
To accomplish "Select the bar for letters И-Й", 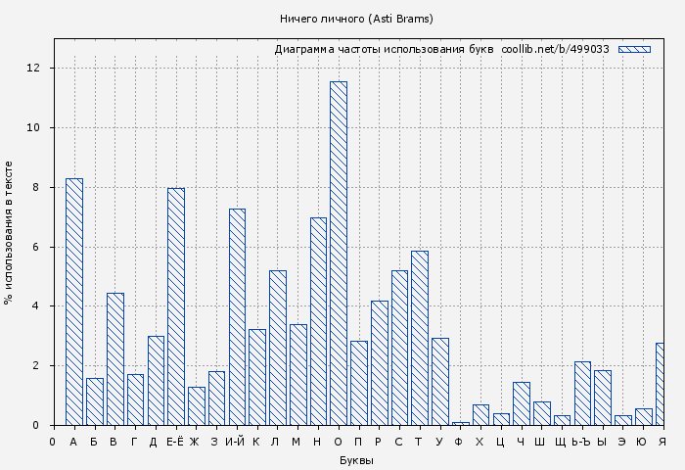I will pyautogui.click(x=237, y=316).
